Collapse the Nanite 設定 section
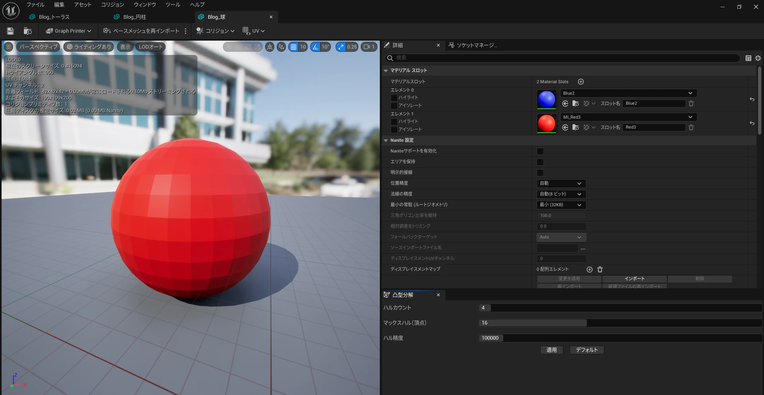Viewport: 764px width, 395px height. [x=386, y=141]
